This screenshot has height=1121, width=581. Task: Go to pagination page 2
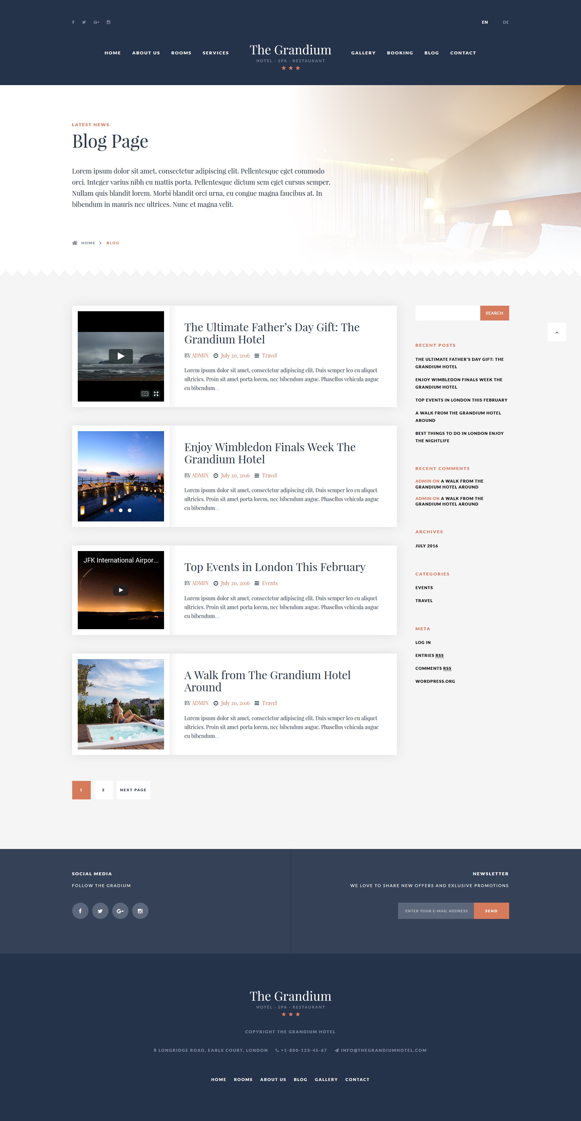click(103, 790)
